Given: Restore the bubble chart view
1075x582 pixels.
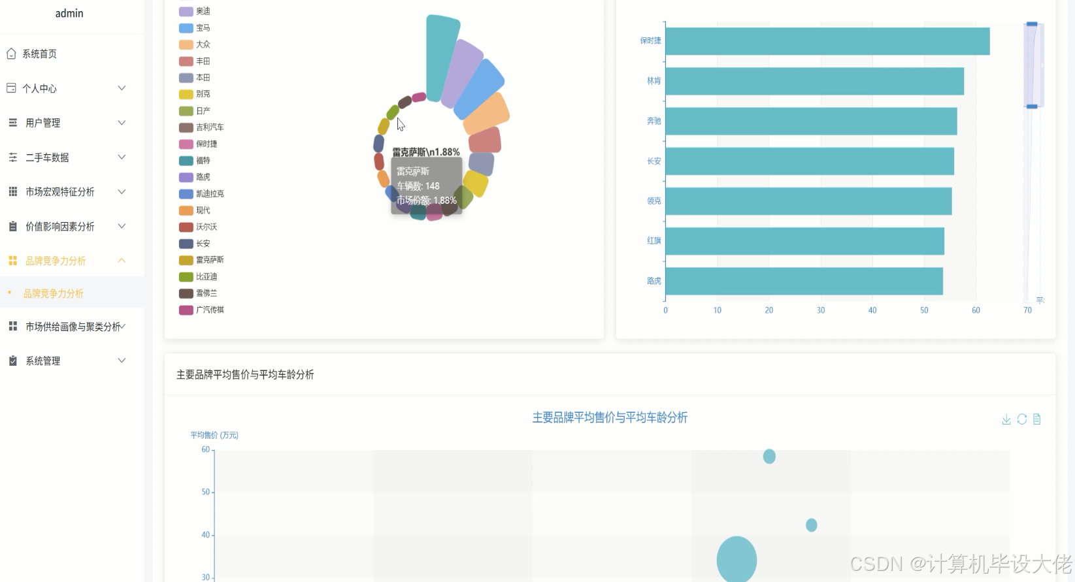Looking at the screenshot, I should pos(1022,419).
